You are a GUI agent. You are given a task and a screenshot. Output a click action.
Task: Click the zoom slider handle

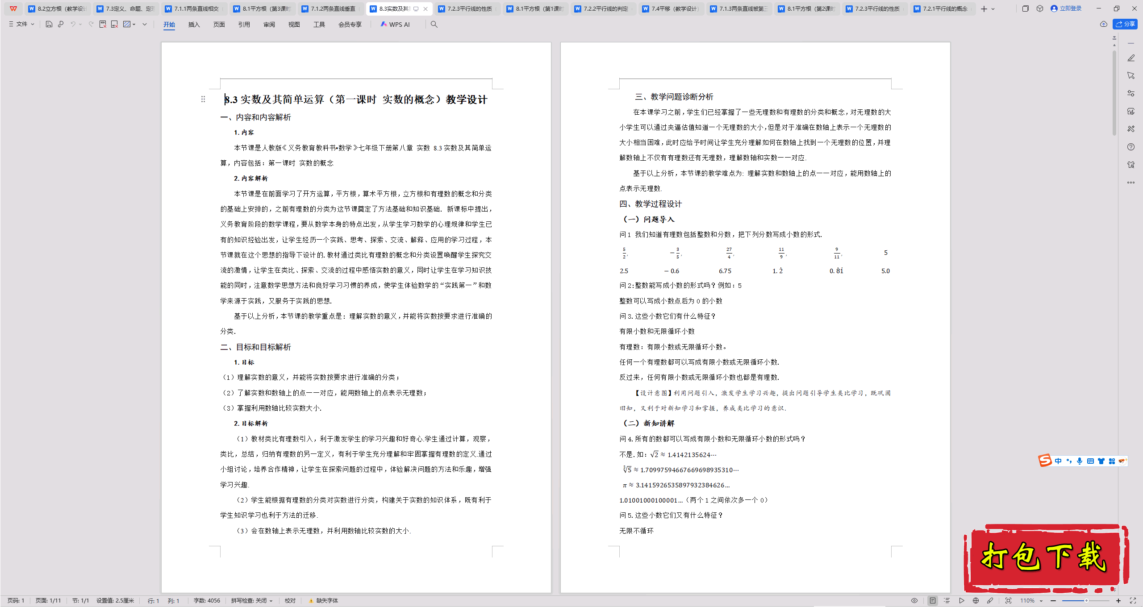[1086, 601]
